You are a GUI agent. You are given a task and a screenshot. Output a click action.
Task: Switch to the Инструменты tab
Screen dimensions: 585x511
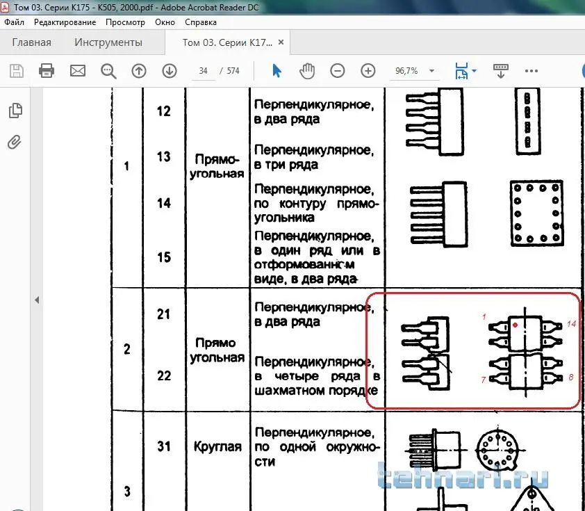click(x=108, y=42)
